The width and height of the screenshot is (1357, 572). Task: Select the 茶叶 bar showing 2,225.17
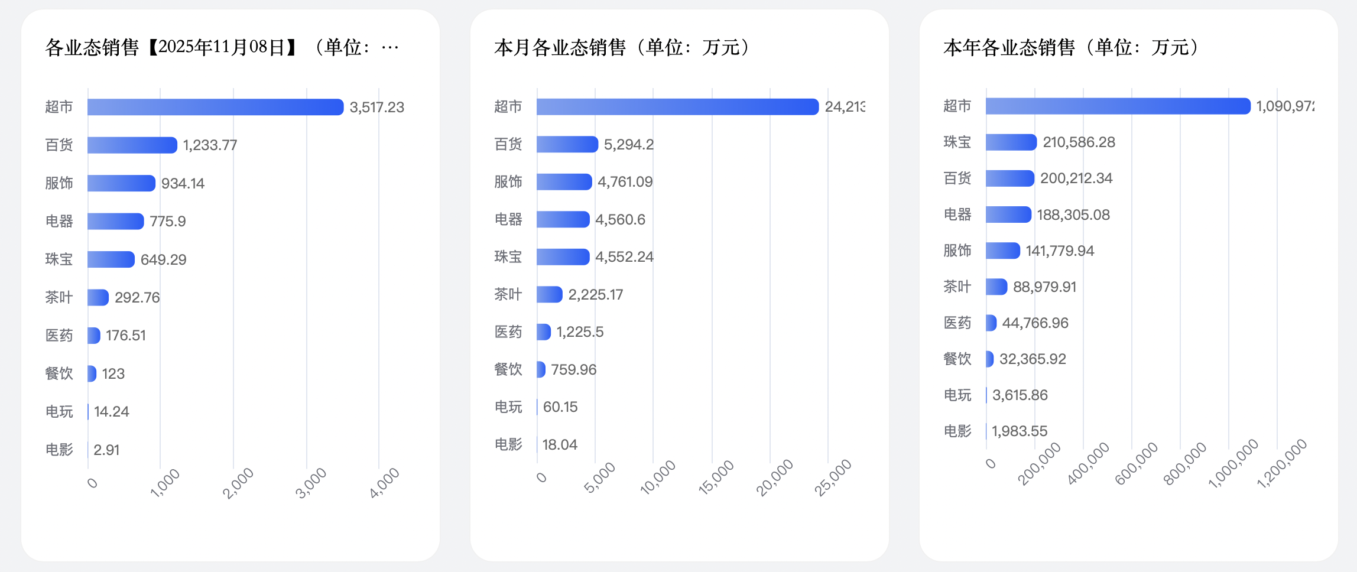pos(549,294)
